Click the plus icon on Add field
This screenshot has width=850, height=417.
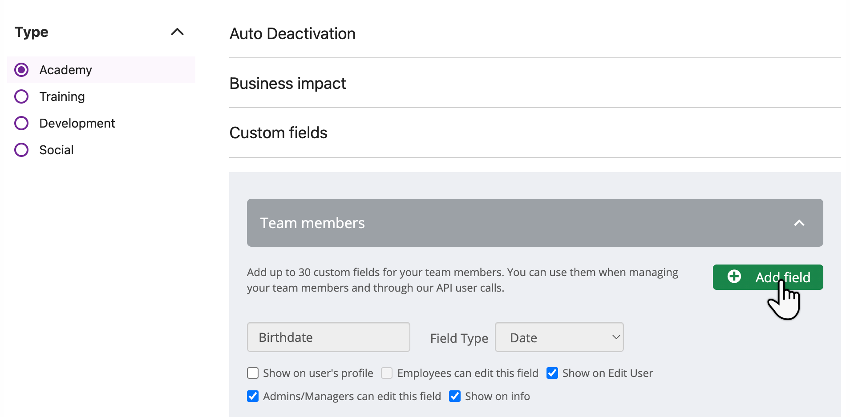734,277
